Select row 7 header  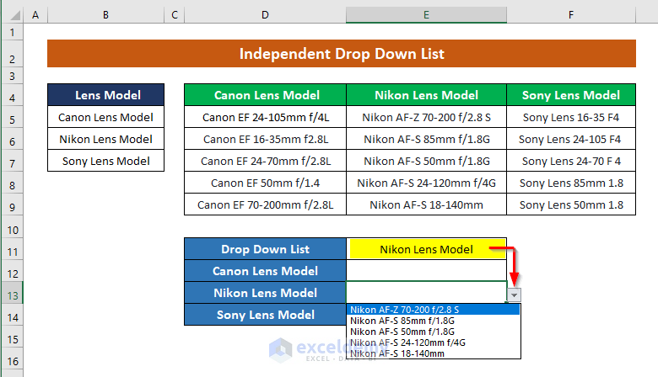(x=12, y=161)
